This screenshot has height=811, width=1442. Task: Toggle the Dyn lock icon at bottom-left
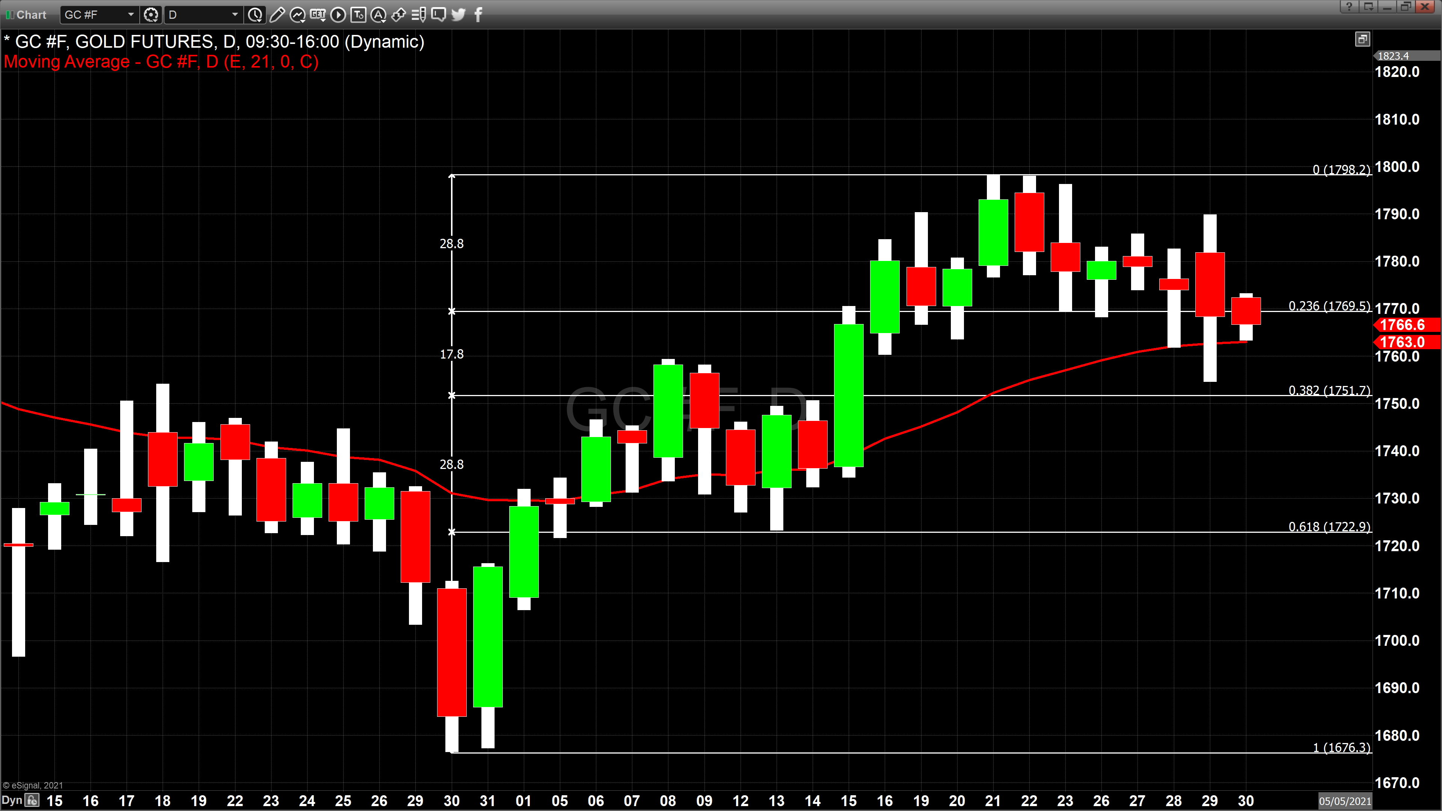(x=32, y=800)
